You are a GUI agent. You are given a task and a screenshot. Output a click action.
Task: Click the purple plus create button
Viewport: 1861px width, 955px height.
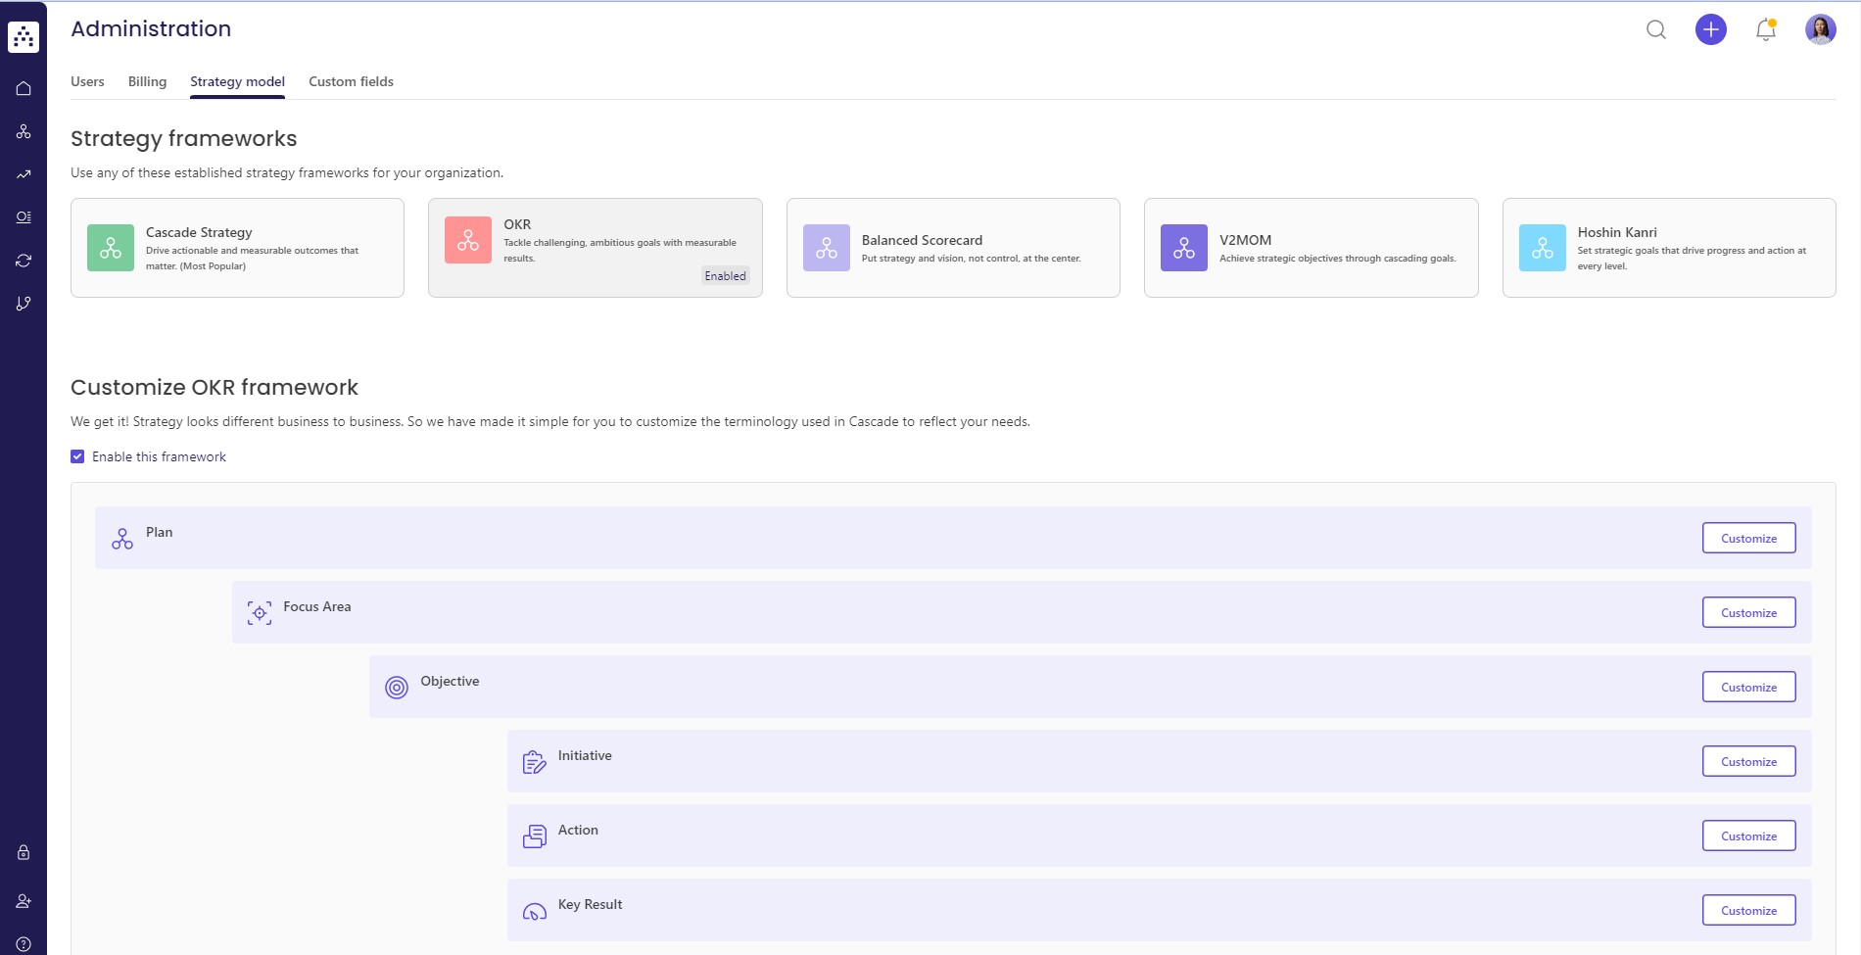[x=1711, y=29]
